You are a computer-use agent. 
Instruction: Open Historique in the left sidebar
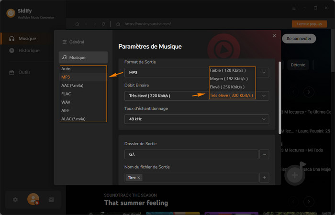[29, 51]
